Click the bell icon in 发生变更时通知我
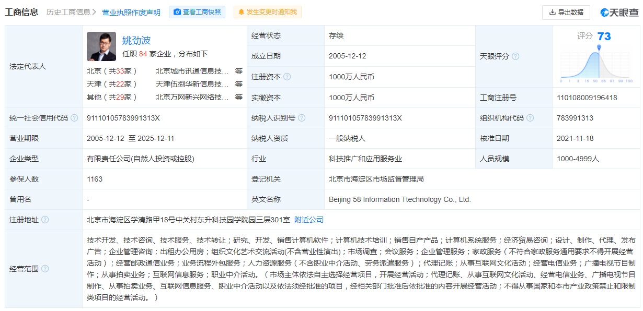Viewport: 643px width, 311px height. 242,12
